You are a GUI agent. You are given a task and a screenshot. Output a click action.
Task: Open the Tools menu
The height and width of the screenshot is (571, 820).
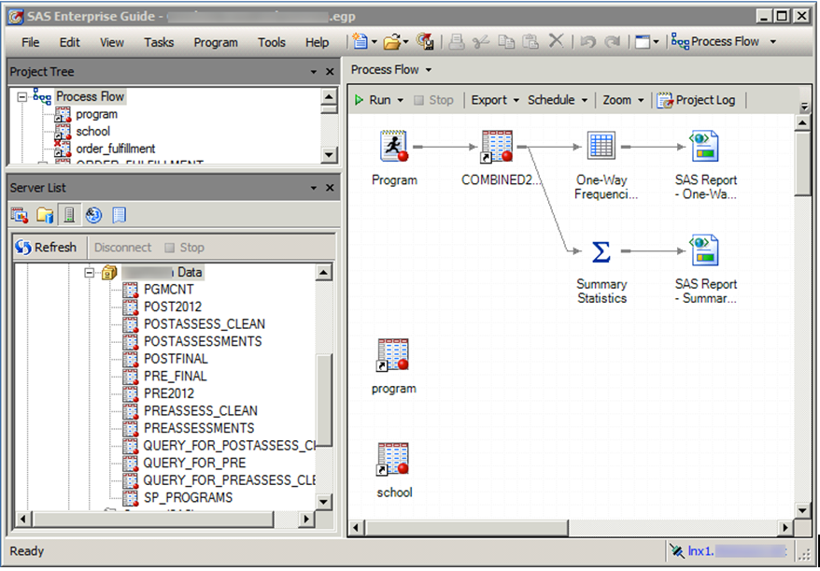click(272, 42)
